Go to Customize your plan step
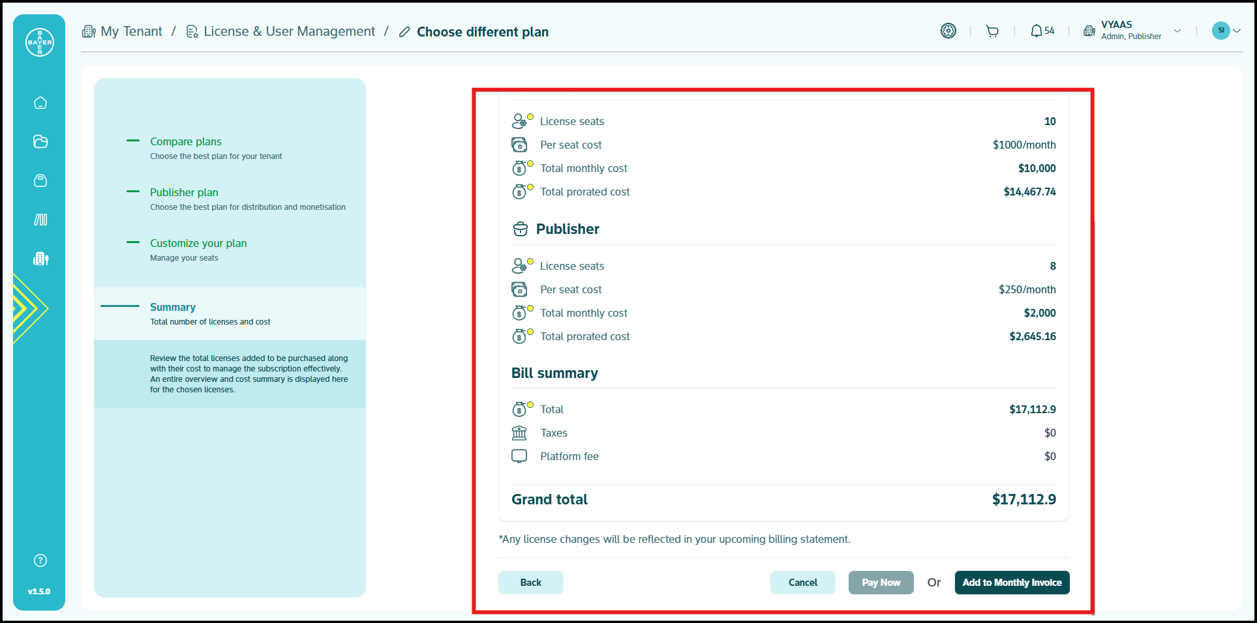The height and width of the screenshot is (623, 1257). (x=198, y=243)
